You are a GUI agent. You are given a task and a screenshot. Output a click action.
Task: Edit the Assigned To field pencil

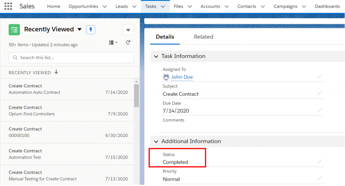click(320, 76)
